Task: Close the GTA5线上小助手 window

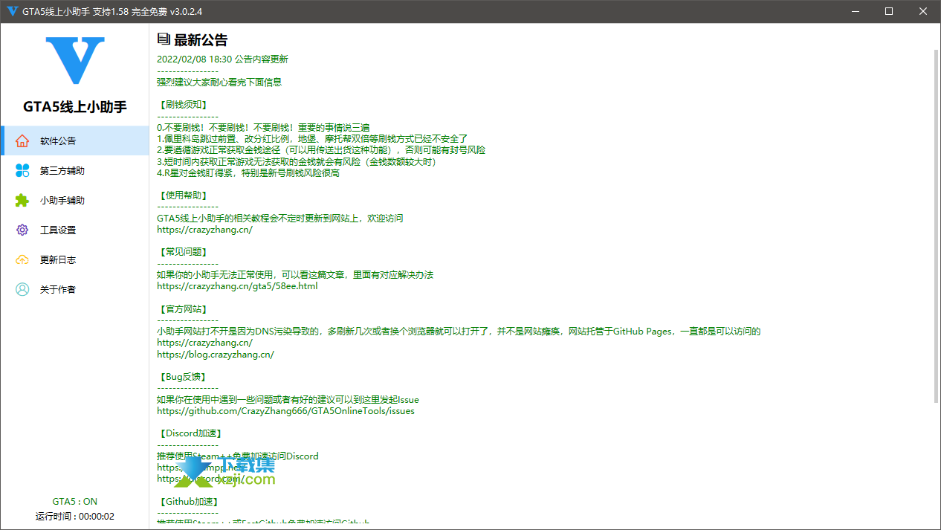Action: click(923, 11)
